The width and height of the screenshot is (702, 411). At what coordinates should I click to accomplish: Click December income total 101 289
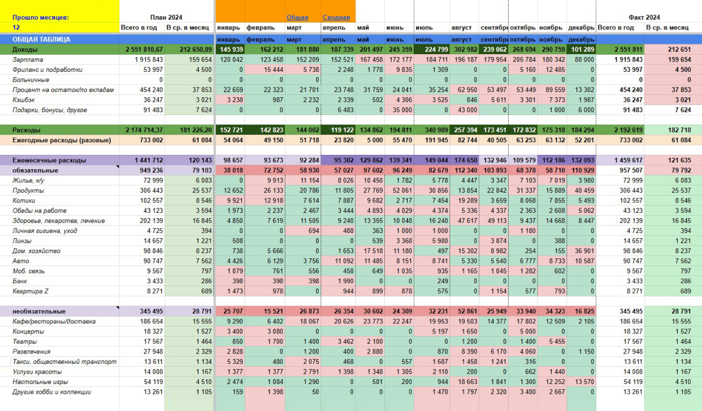pos(582,50)
